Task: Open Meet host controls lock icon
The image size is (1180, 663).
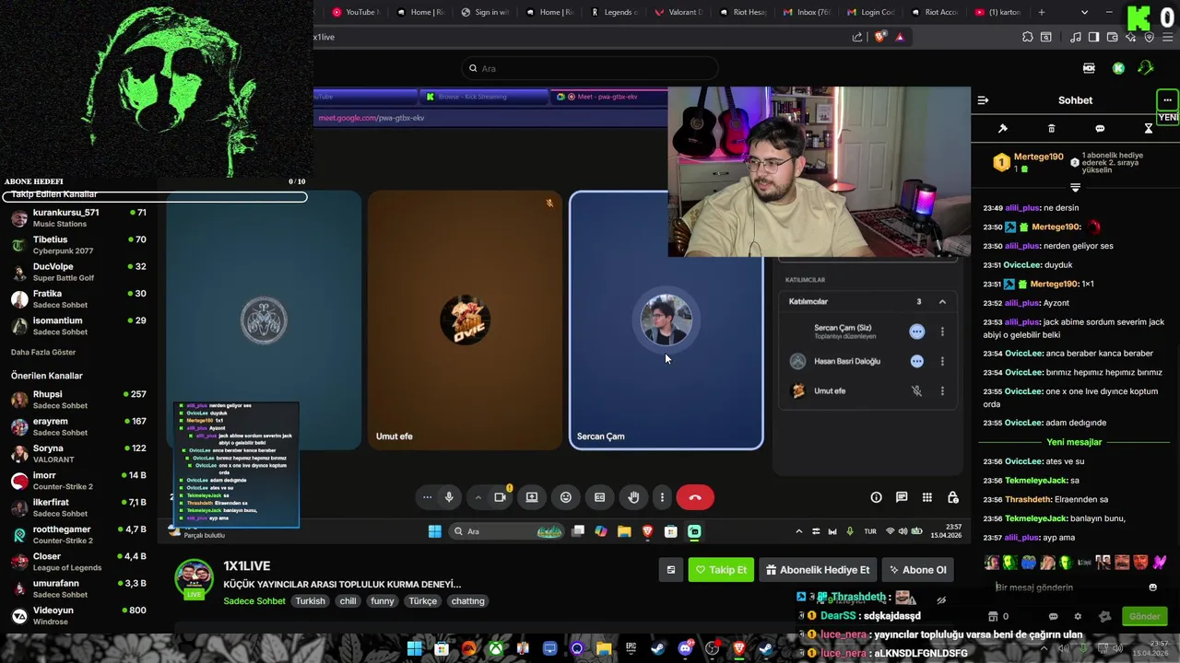Action: [953, 497]
